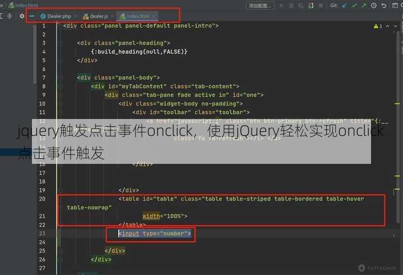The image size is (403, 275).
Task: Open the terminal window icon in toolbar
Action: click(395, 6)
